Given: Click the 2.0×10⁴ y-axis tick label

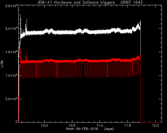Looking at the screenshot, I should coord(11,29).
